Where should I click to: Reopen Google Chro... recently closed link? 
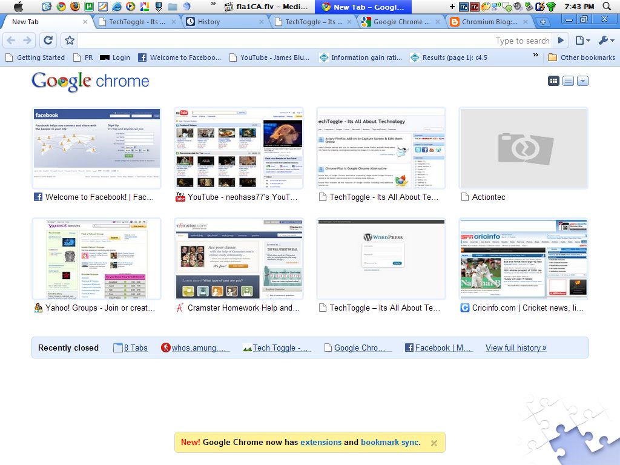[358, 348]
